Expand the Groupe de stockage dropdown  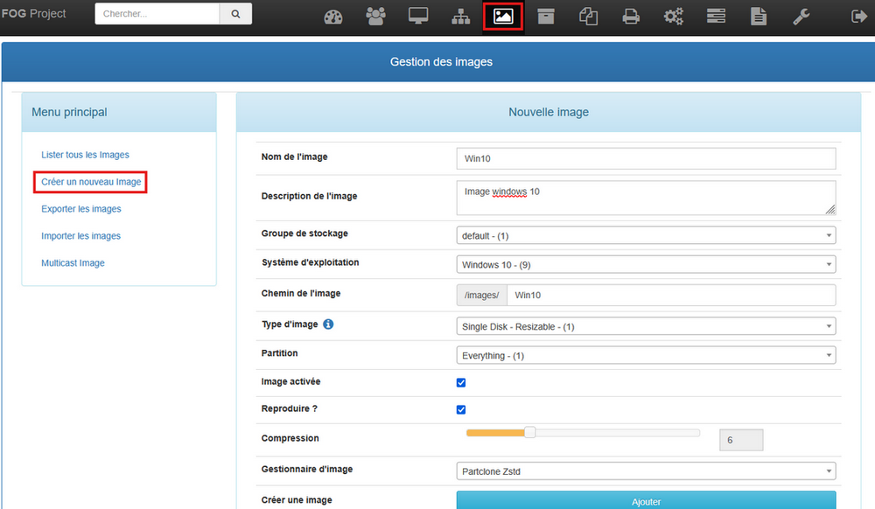(646, 235)
